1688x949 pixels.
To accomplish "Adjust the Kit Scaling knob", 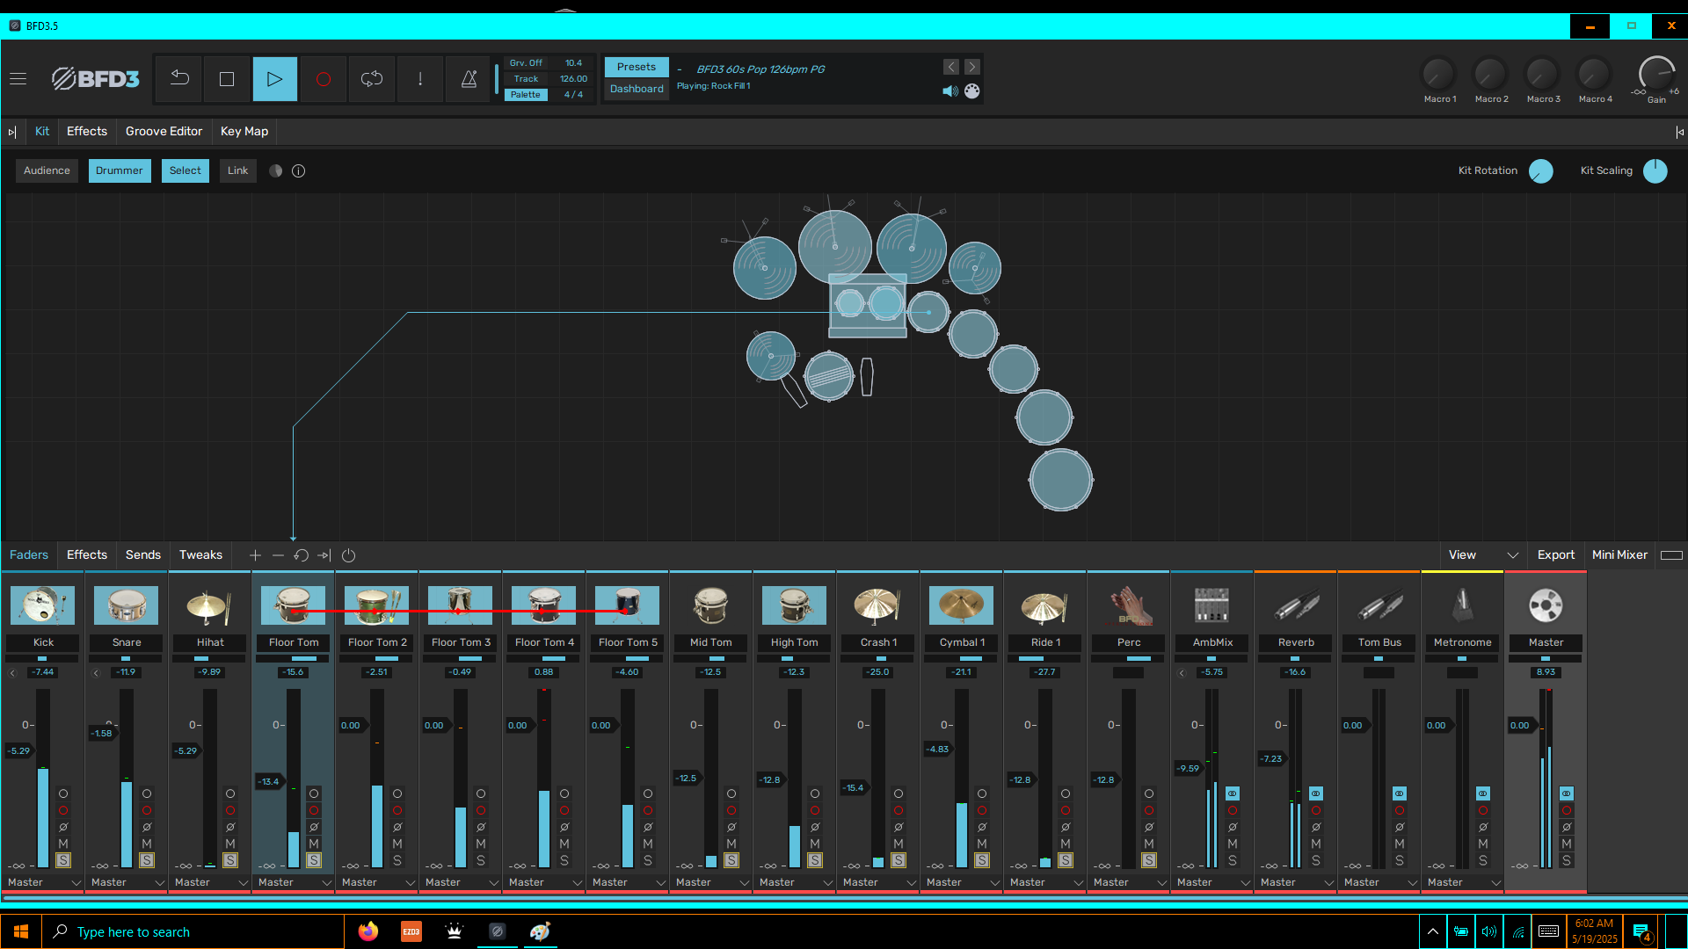I will point(1655,171).
